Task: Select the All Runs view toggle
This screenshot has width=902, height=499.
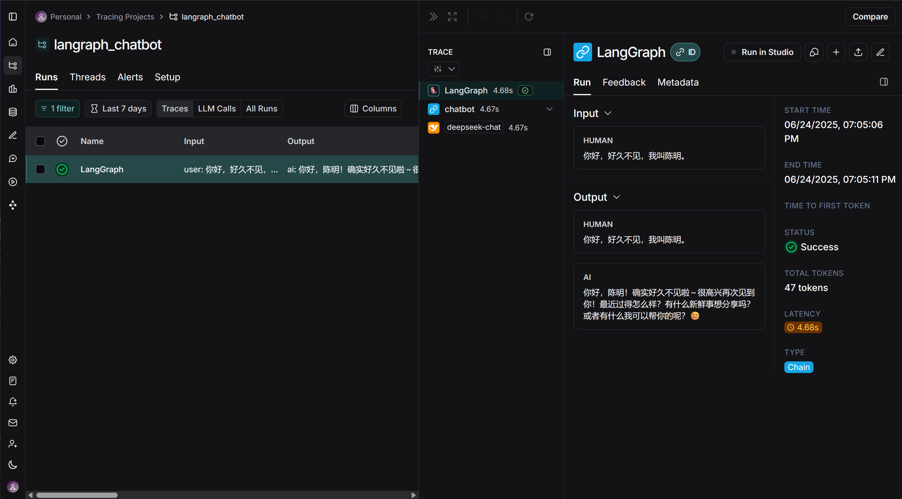Action: (262, 109)
